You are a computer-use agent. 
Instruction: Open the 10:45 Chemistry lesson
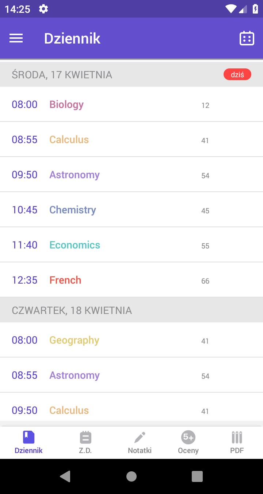click(x=131, y=210)
